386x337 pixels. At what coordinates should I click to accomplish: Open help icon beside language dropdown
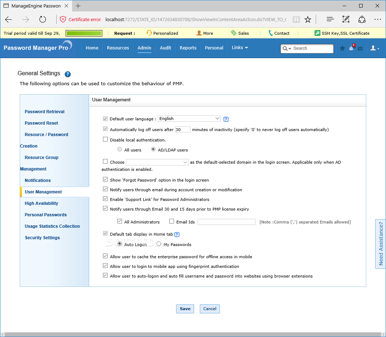tap(226, 119)
